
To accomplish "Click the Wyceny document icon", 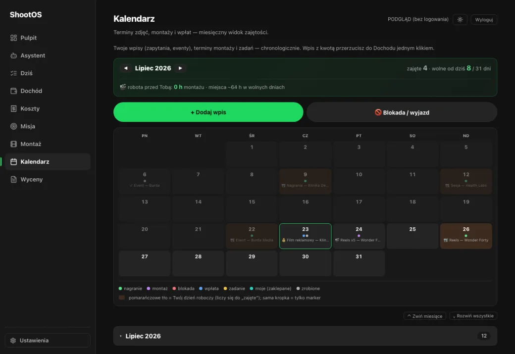I will pos(13,180).
